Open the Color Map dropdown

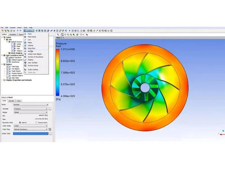31,129
